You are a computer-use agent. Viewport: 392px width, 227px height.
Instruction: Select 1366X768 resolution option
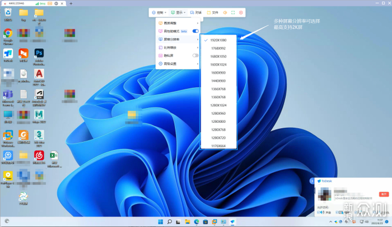[219, 89]
